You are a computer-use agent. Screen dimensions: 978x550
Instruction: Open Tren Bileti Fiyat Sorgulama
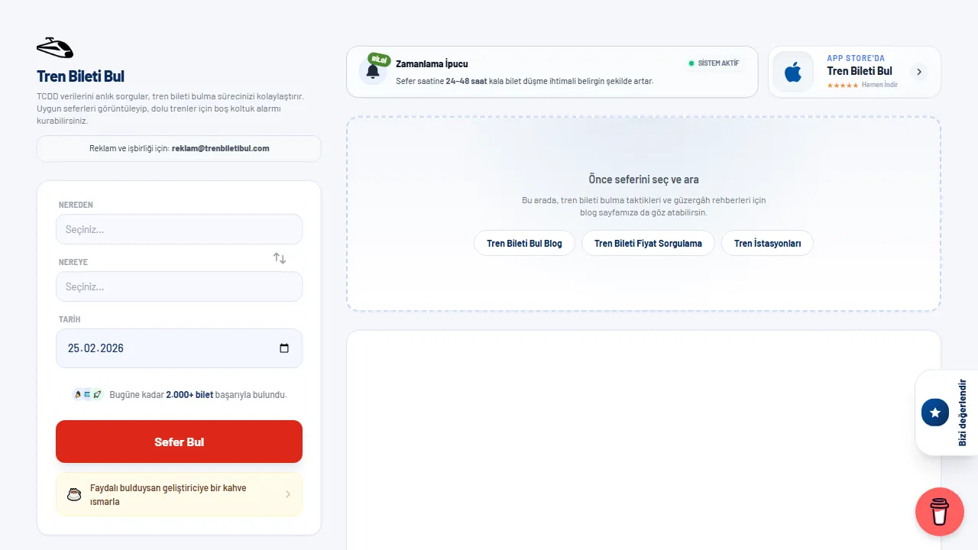(648, 243)
